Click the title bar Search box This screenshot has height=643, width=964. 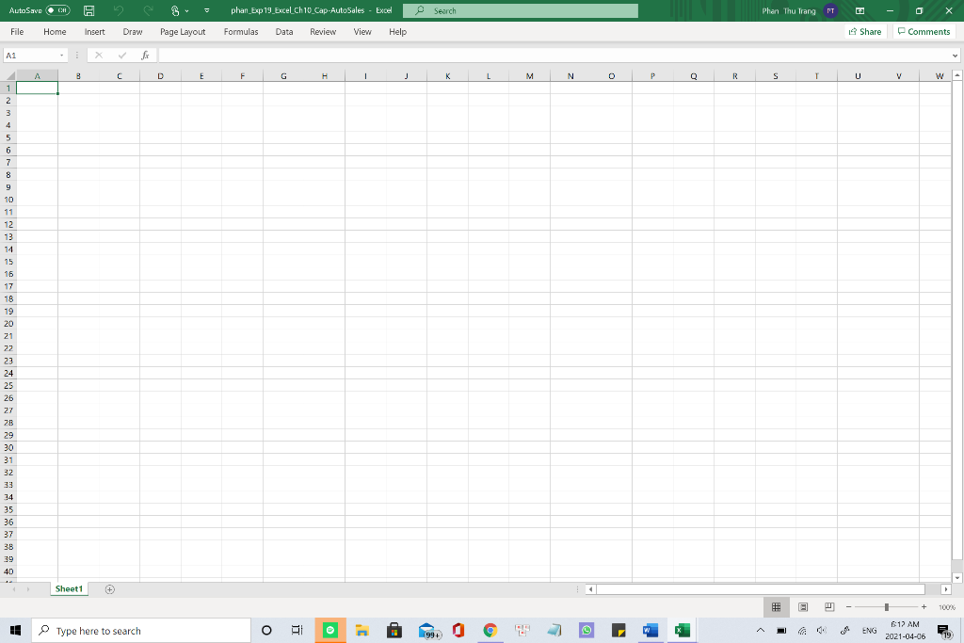click(520, 10)
